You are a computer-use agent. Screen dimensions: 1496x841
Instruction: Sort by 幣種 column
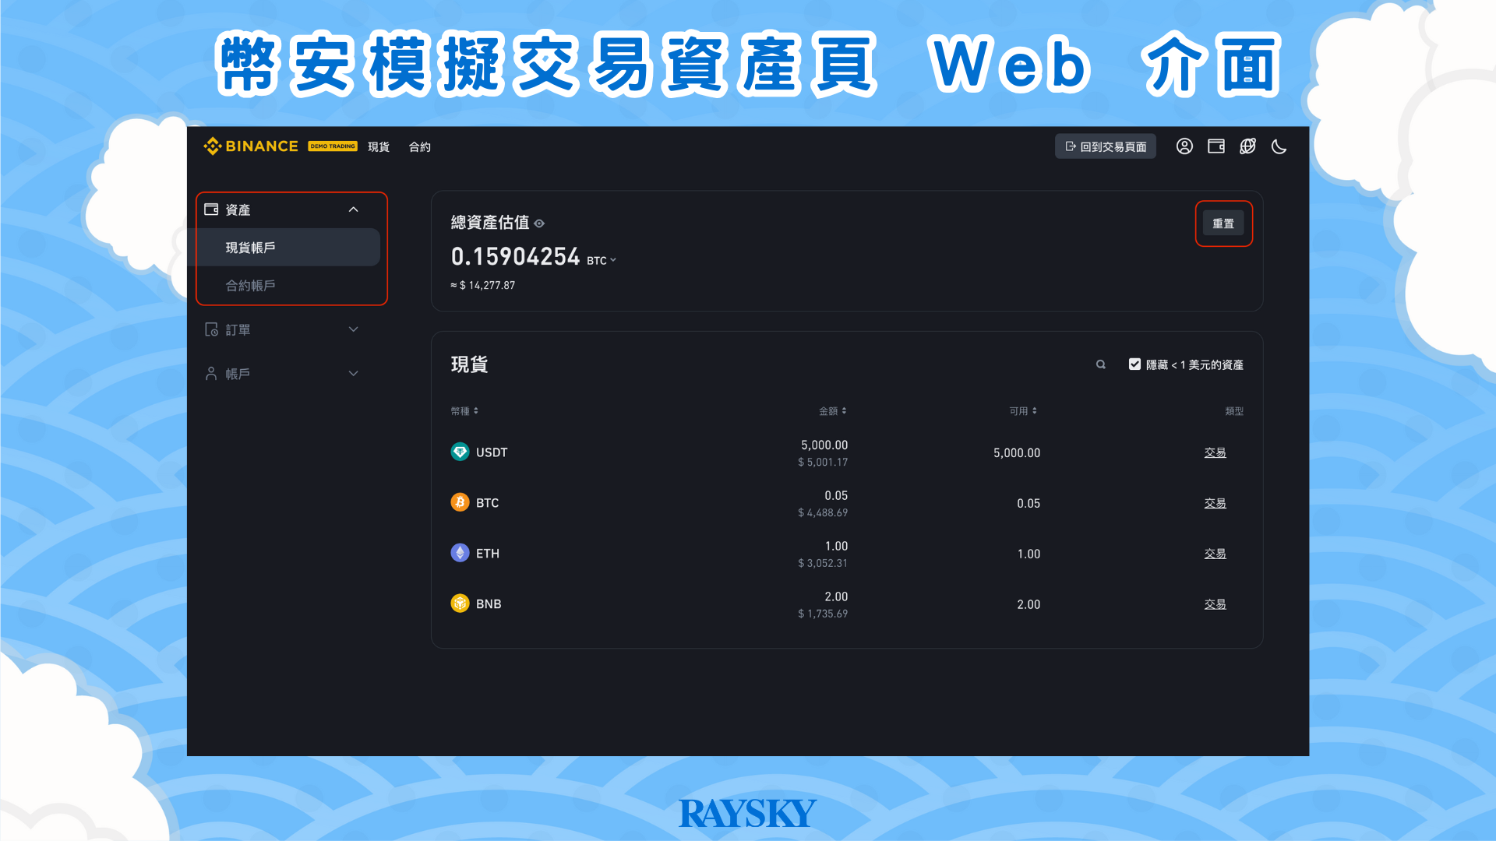click(x=464, y=411)
